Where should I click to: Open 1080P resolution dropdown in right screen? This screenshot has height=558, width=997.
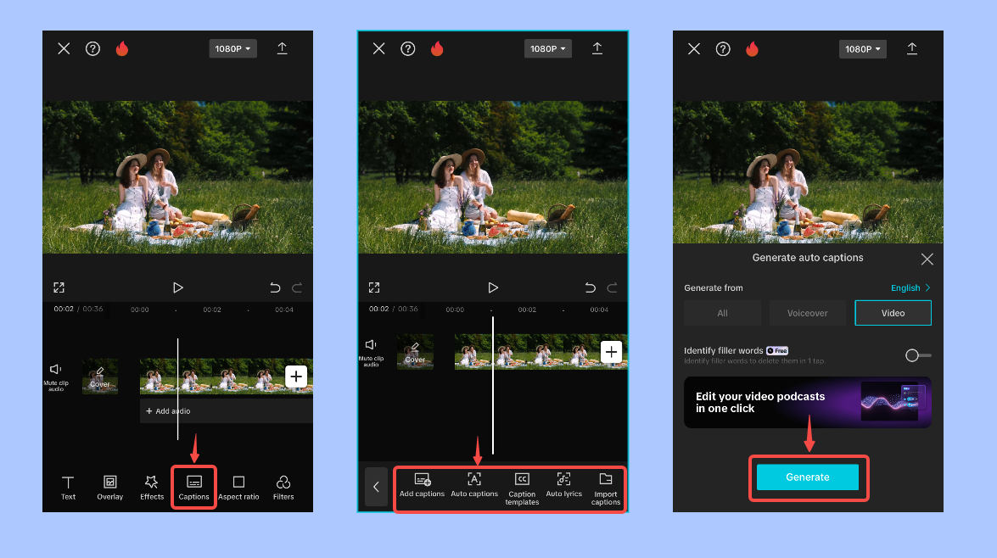(863, 49)
